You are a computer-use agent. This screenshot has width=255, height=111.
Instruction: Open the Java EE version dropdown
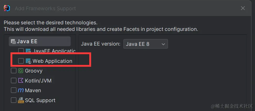tap(145, 44)
